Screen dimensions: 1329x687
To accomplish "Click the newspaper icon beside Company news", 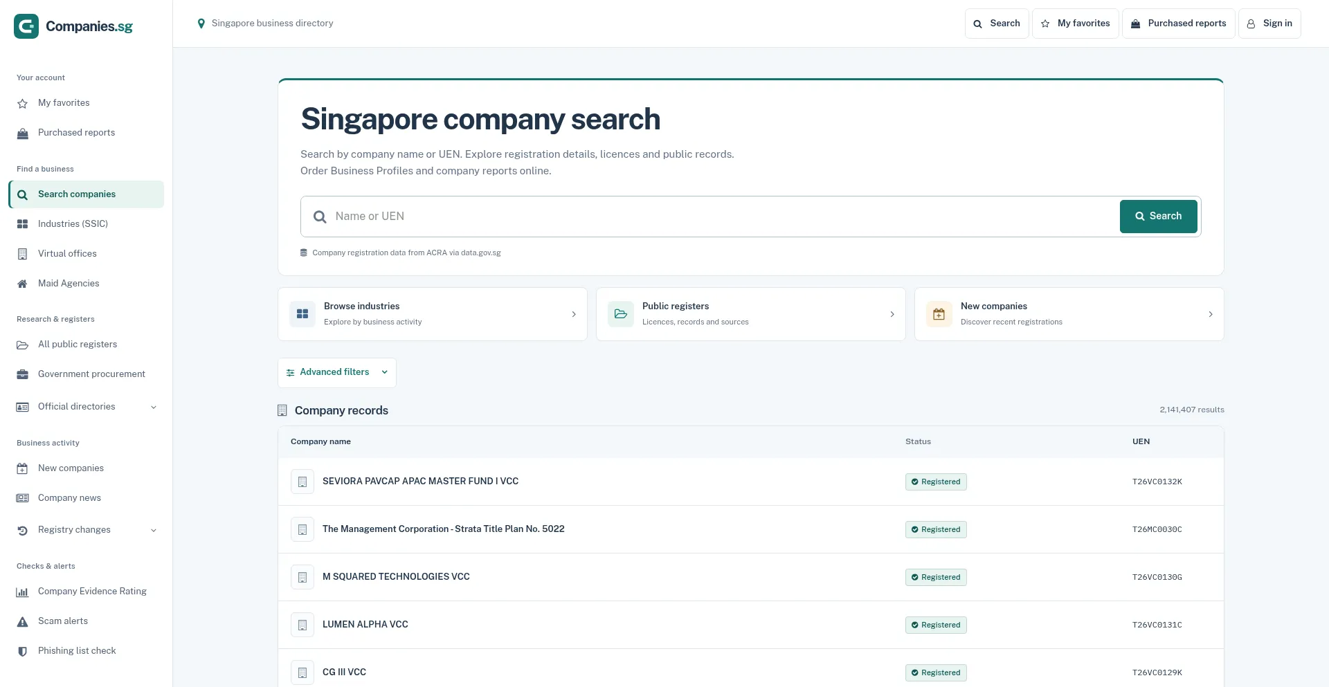I will (x=23, y=498).
